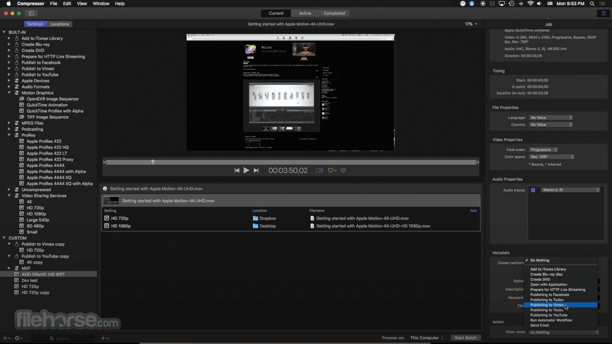Viewport: 612px width, 344px height.
Task: Click the Publish to Vimeo destination icon
Action: (x=17, y=68)
